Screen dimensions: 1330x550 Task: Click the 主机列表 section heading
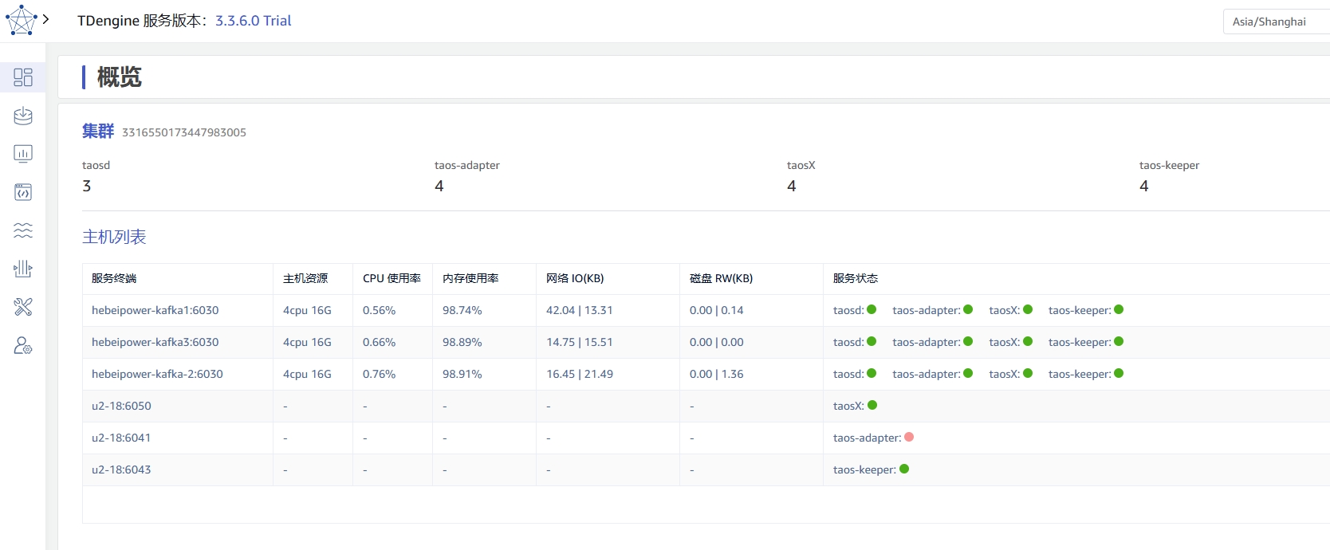pos(114,237)
